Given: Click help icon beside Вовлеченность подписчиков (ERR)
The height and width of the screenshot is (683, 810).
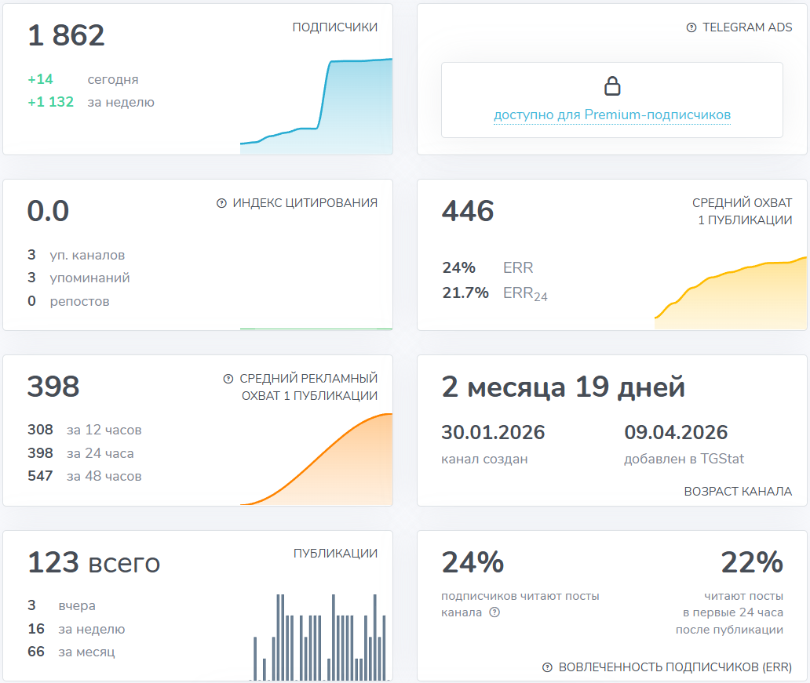Looking at the screenshot, I should pyautogui.click(x=547, y=667).
